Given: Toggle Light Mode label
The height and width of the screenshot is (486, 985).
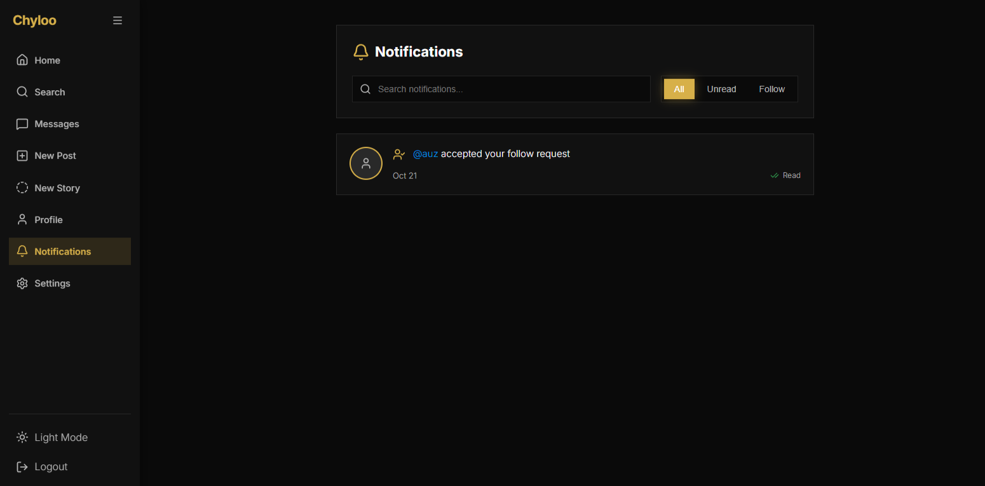Looking at the screenshot, I should (x=61, y=437).
